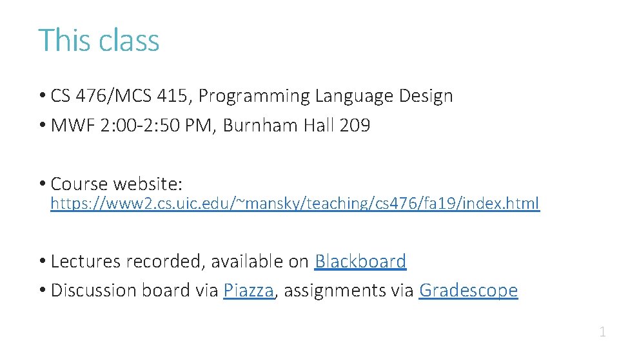Click the bullet before Discussion board
This screenshot has height=348, width=619.
click(x=43, y=290)
